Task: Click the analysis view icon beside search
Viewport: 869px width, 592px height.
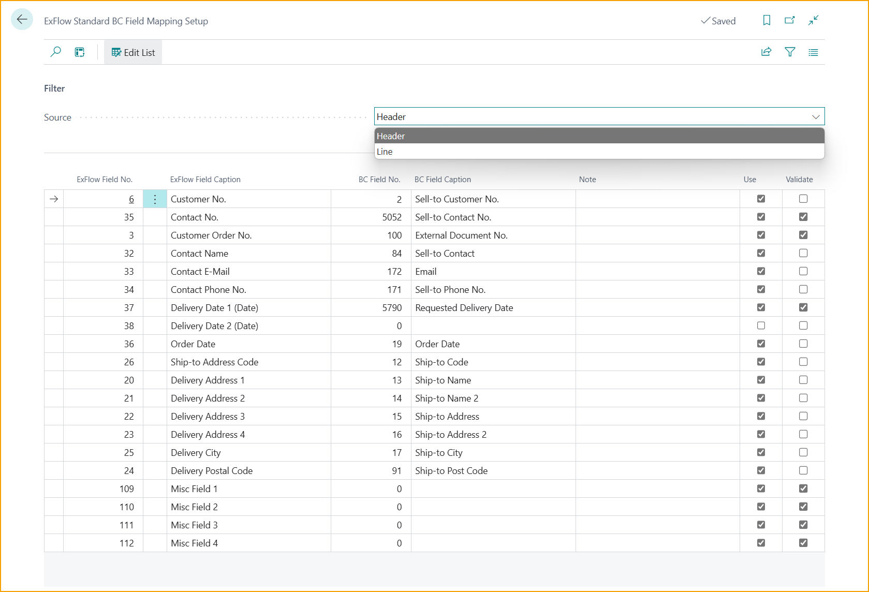Action: (x=80, y=52)
